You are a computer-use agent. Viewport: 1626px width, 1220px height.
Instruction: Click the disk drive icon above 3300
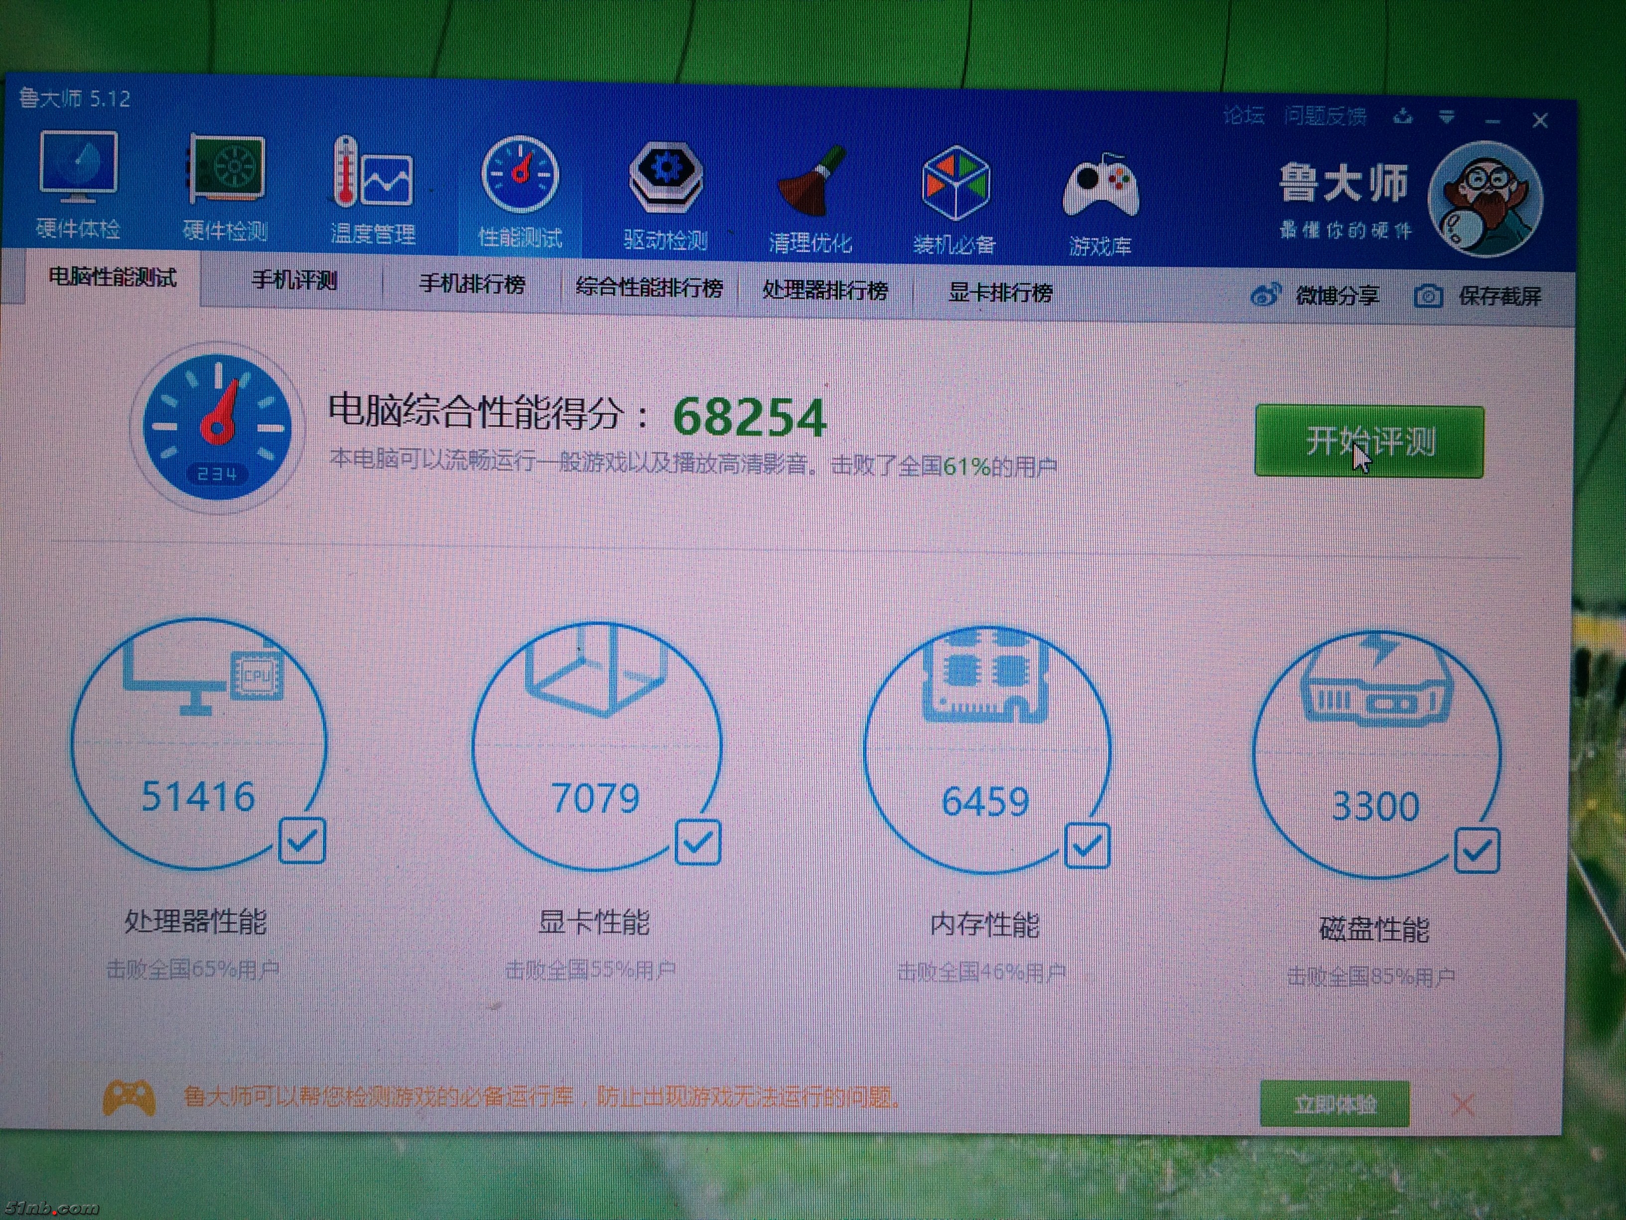1376,680
